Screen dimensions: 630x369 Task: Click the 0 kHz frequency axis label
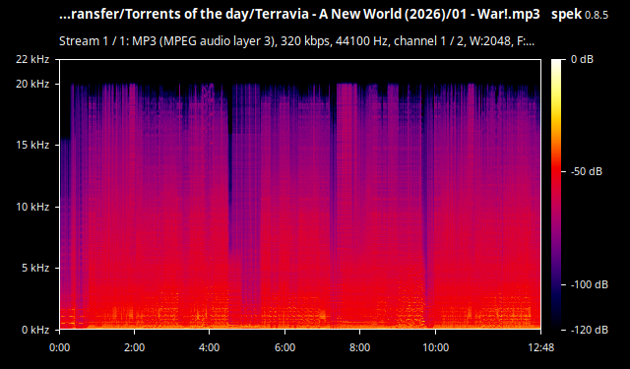(x=35, y=330)
